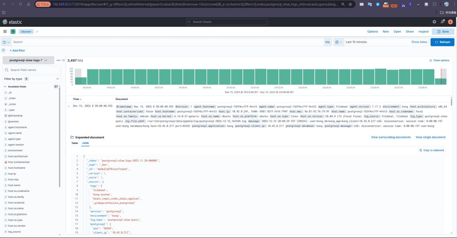This screenshot has width=457, height=238.
Task: Switch to the Table tab in expanded document
Action: pos(75,143)
